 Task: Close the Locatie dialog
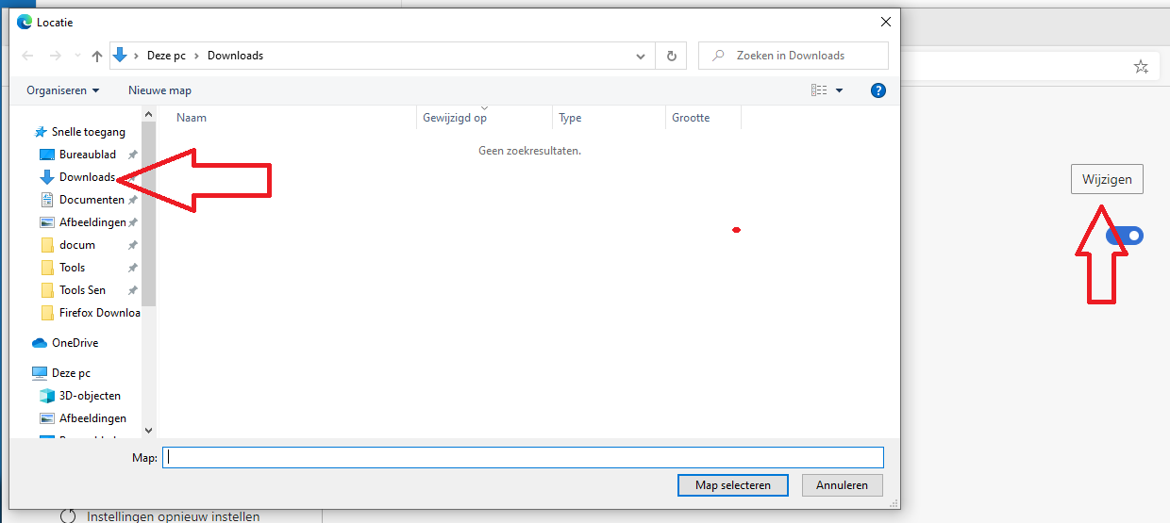coord(885,22)
